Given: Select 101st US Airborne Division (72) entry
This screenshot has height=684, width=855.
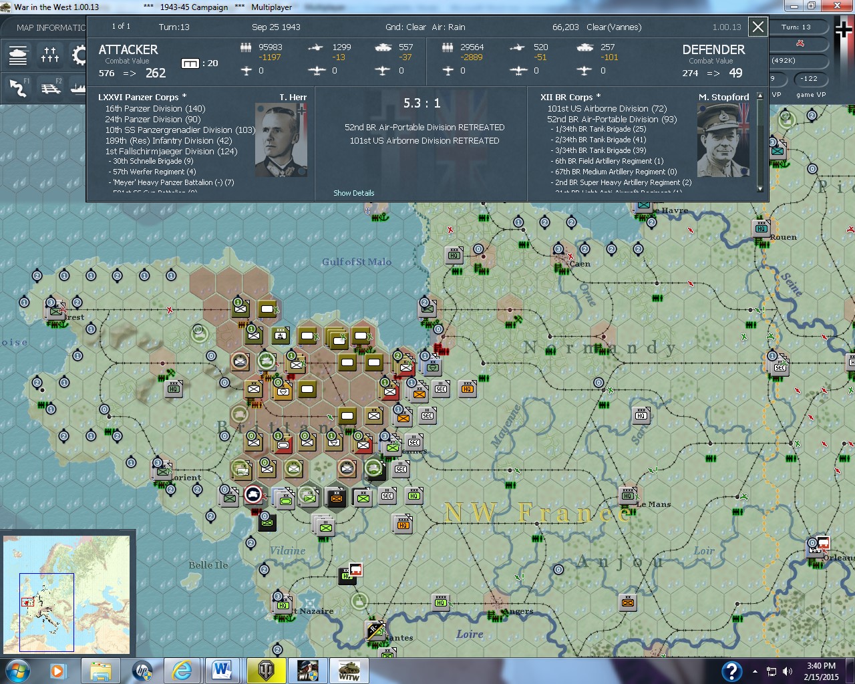Looking at the screenshot, I should coord(607,109).
